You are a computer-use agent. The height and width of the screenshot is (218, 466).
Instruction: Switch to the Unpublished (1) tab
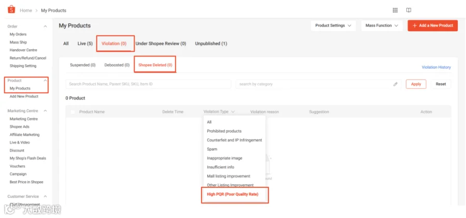(211, 43)
